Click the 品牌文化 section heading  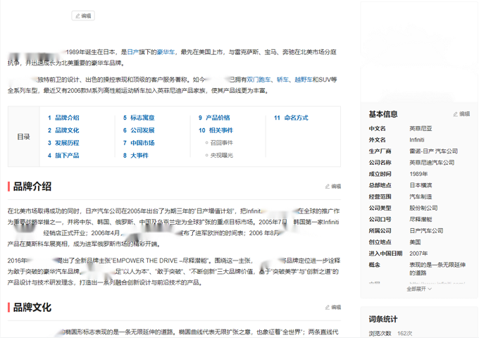tap(32, 307)
